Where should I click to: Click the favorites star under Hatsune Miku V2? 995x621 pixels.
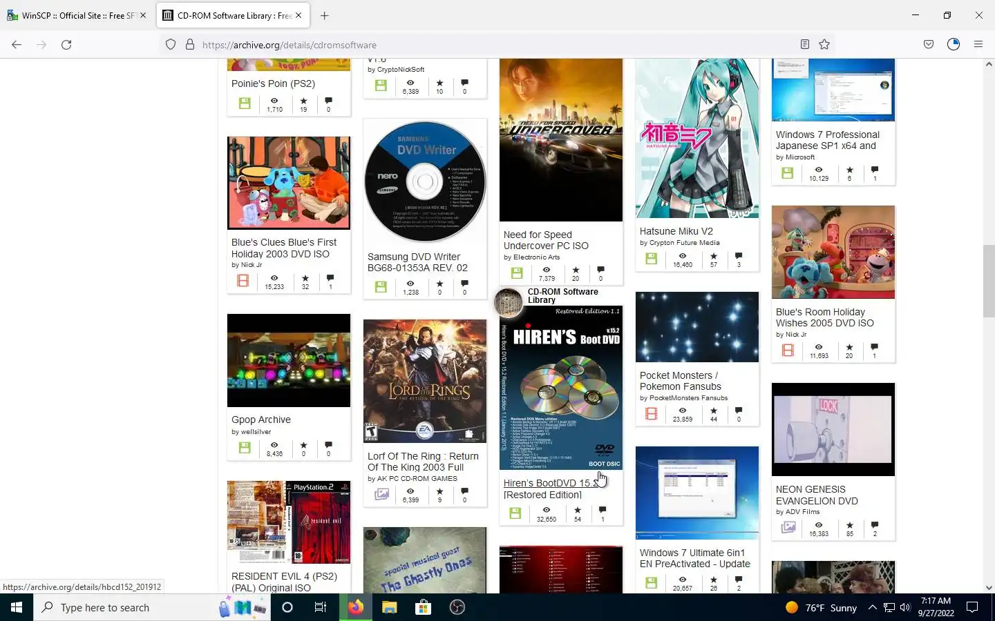point(714,256)
